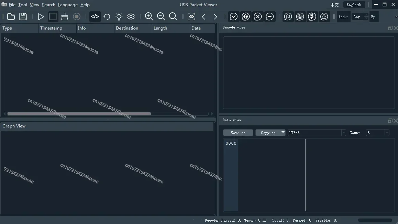Reset zoom with plain magnifier icon
398x224 pixels.
(173, 17)
